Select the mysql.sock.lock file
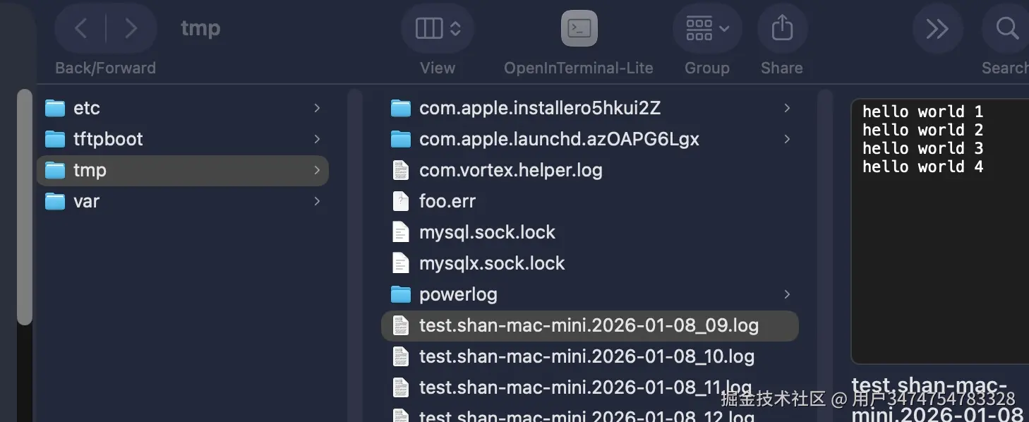Screen dimensions: 1029x422 tap(487, 232)
